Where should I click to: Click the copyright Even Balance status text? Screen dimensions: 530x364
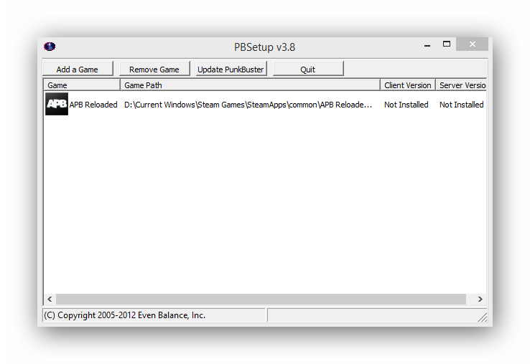(x=125, y=315)
